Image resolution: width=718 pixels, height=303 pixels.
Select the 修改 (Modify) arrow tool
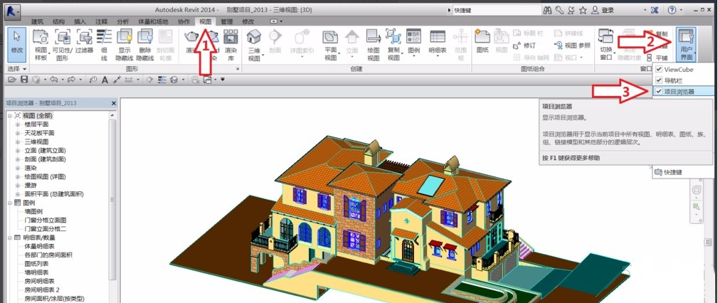pos(17,44)
